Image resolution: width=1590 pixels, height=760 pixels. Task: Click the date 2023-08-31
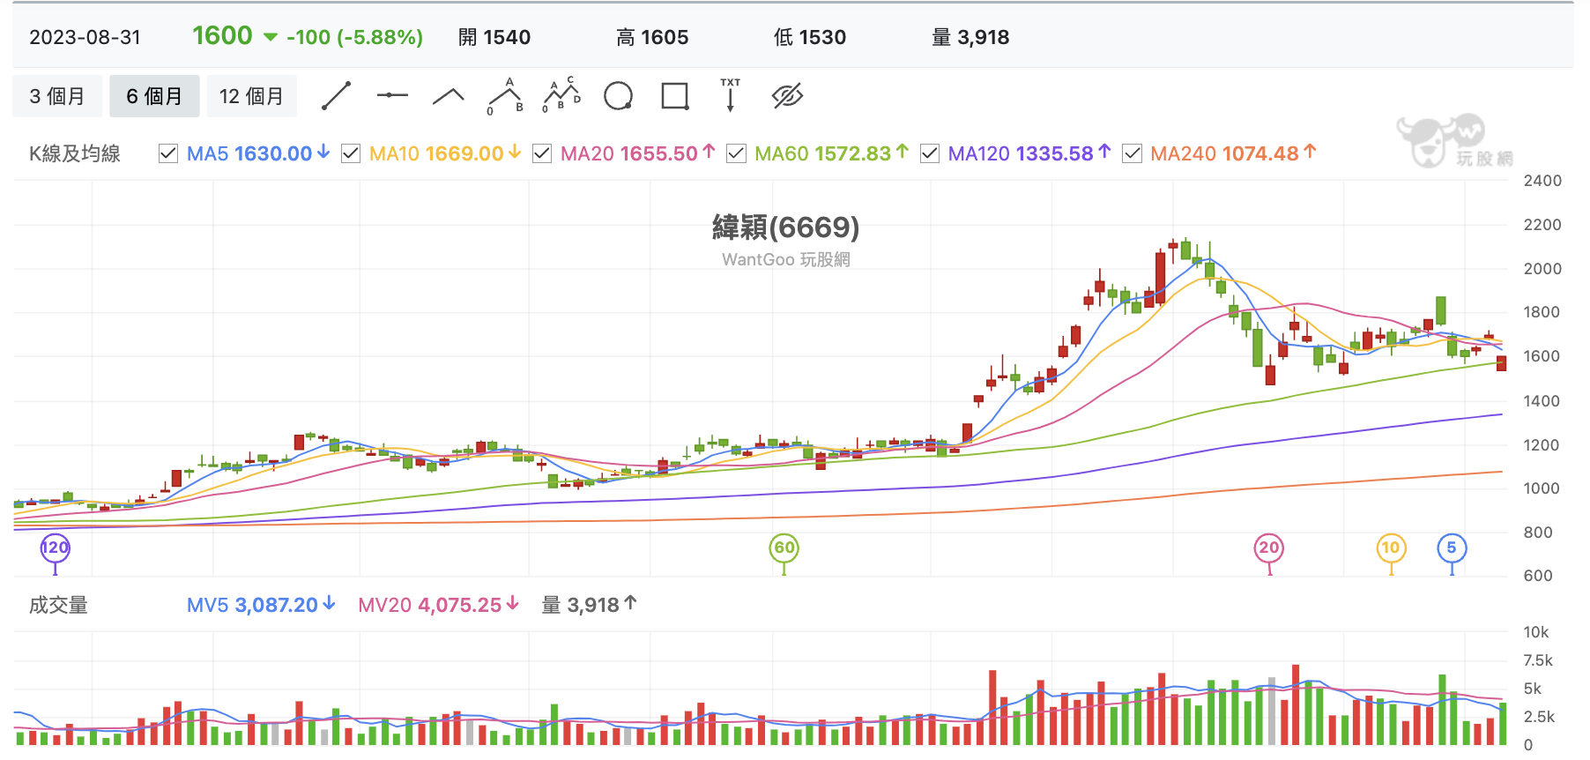point(85,37)
